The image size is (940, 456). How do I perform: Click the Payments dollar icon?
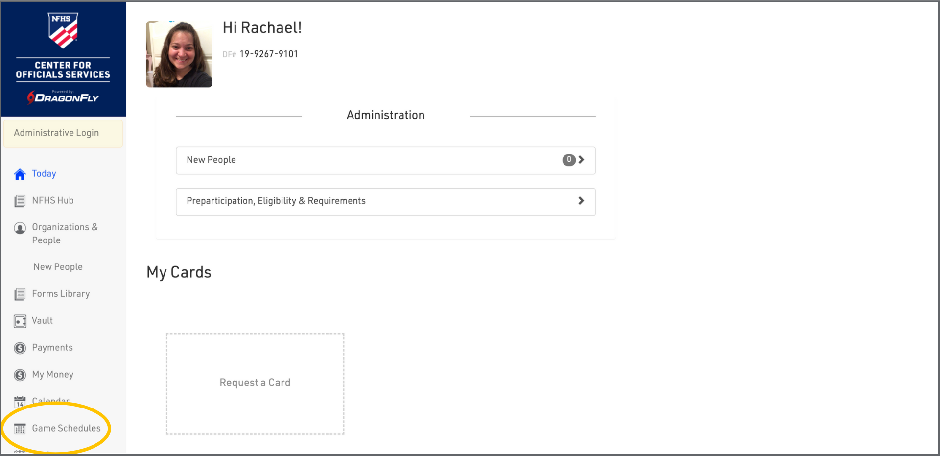[x=20, y=348]
